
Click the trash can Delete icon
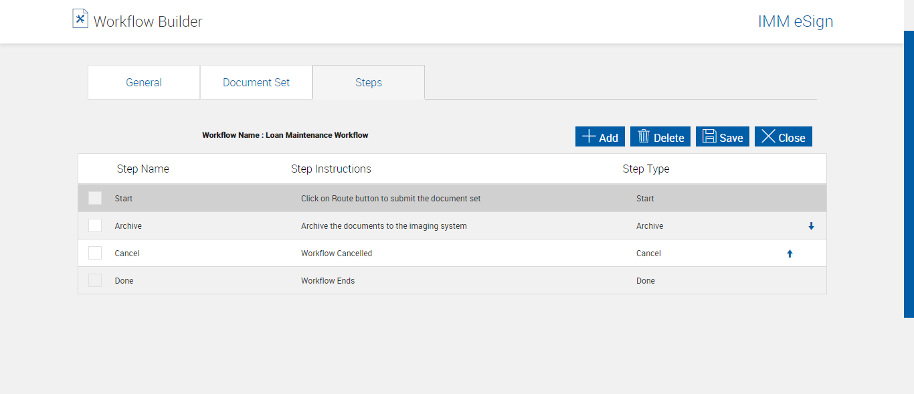pos(644,136)
